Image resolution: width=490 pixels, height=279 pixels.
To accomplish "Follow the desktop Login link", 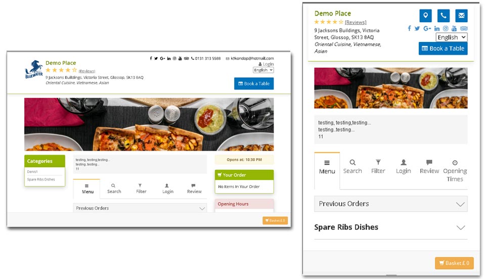I will click(266, 64).
